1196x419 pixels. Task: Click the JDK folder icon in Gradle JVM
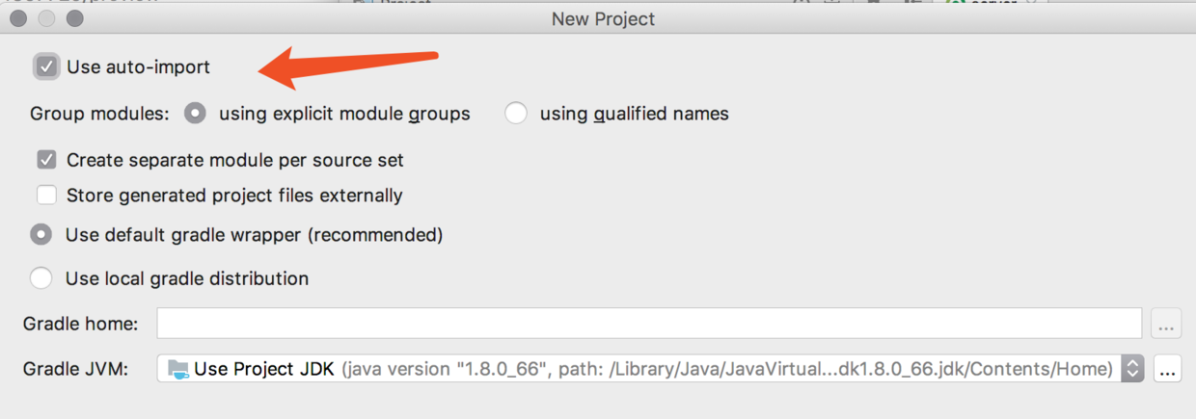pos(178,369)
